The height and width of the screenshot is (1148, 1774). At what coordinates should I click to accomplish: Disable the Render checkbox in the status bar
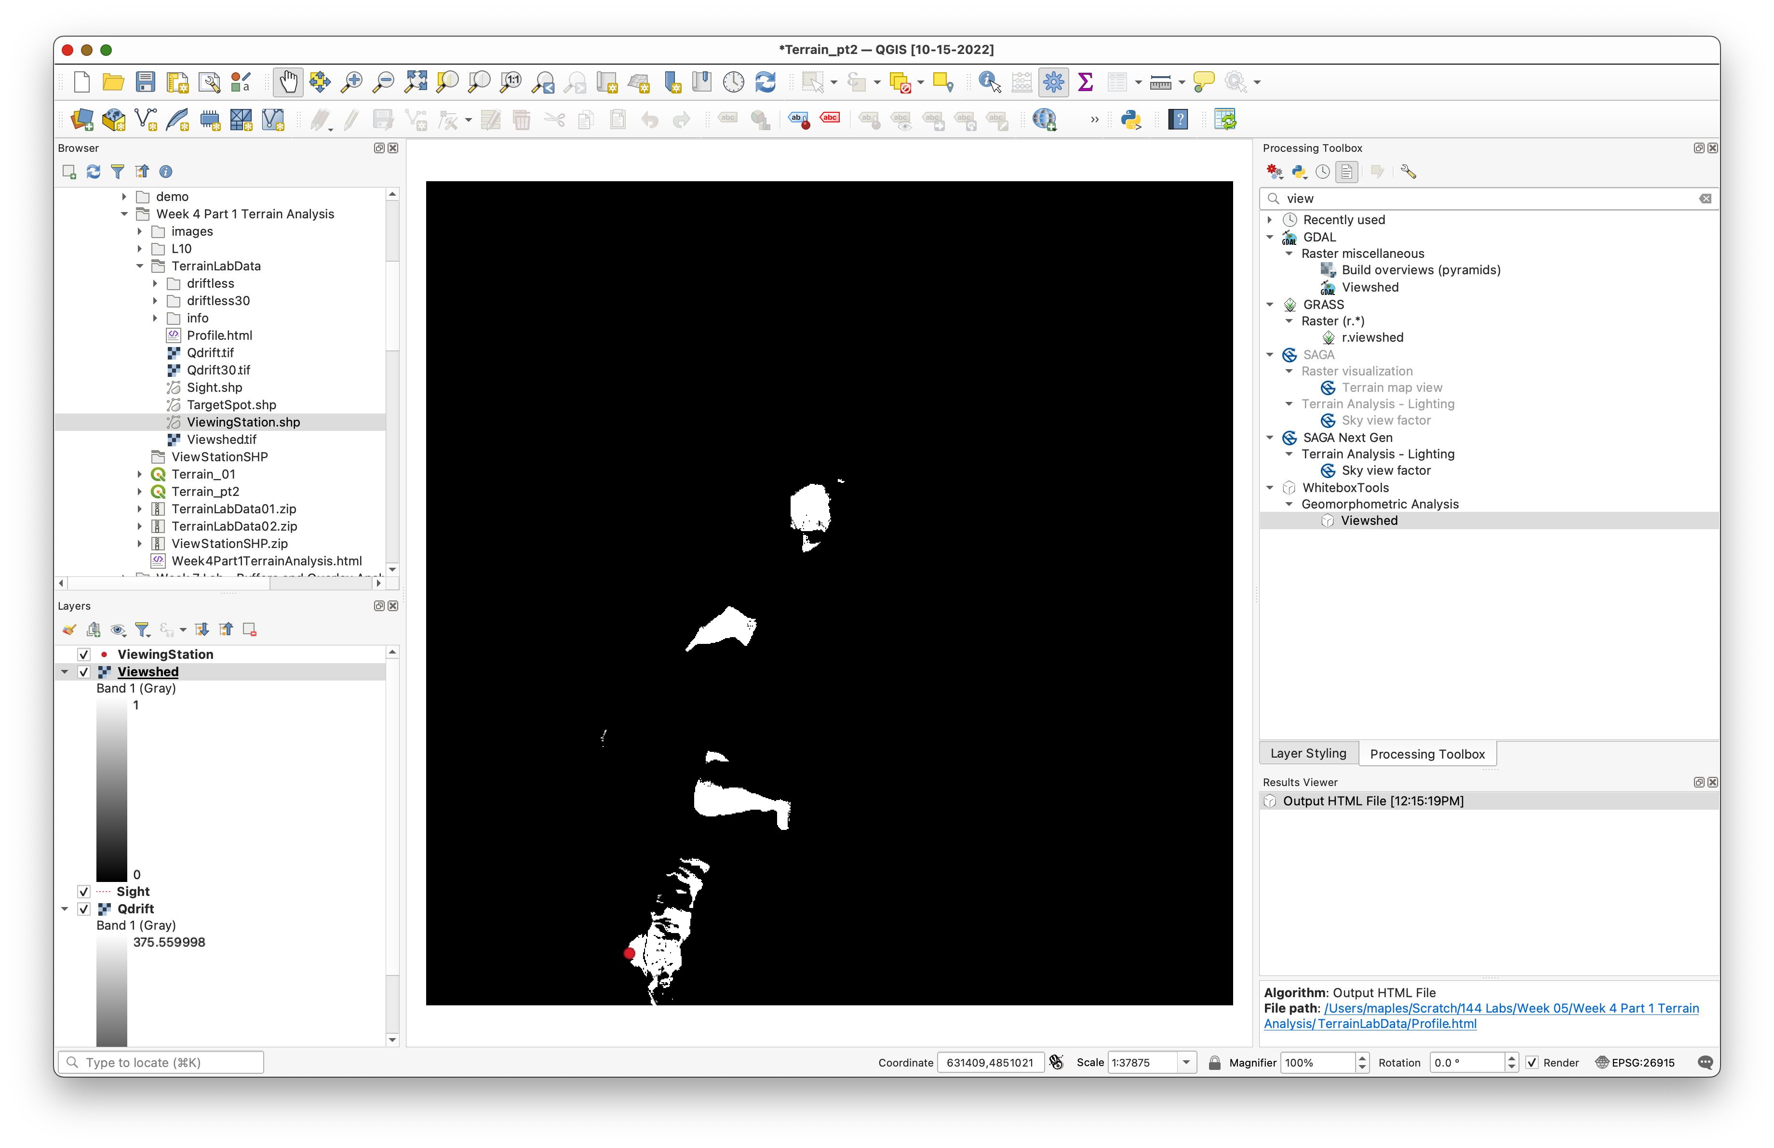[1532, 1062]
